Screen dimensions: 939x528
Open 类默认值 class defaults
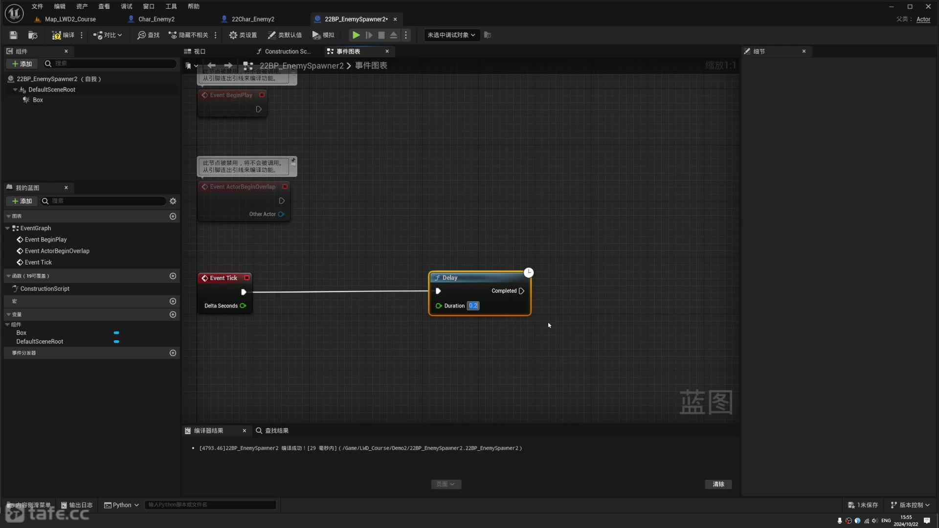(285, 35)
